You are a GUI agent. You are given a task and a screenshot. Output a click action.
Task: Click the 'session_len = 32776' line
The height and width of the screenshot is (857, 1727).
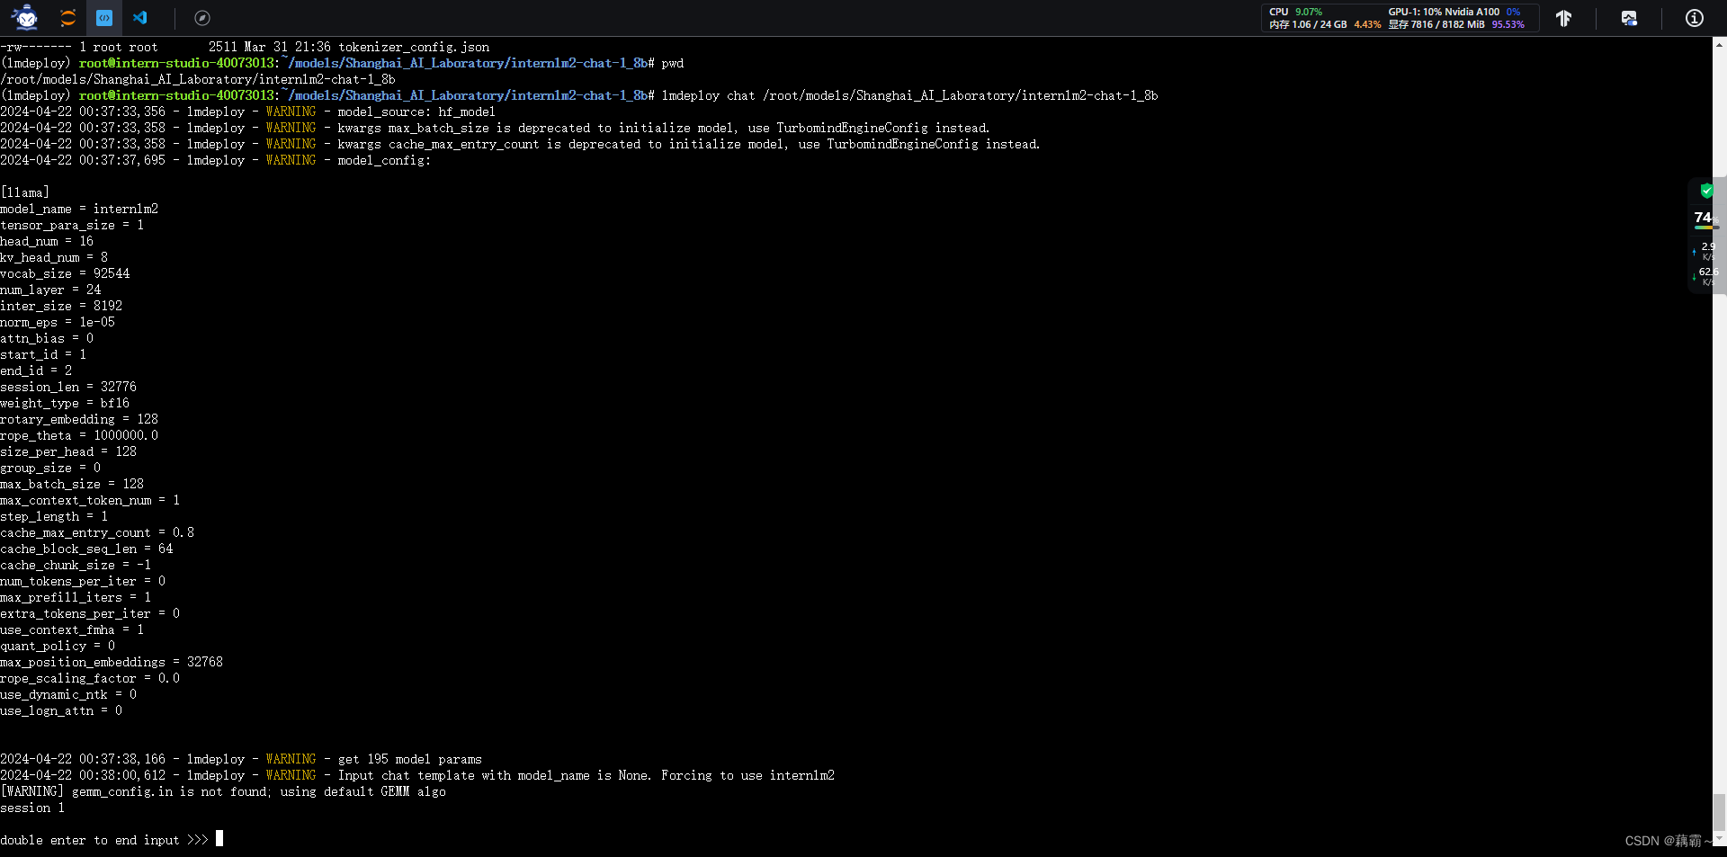point(68,387)
